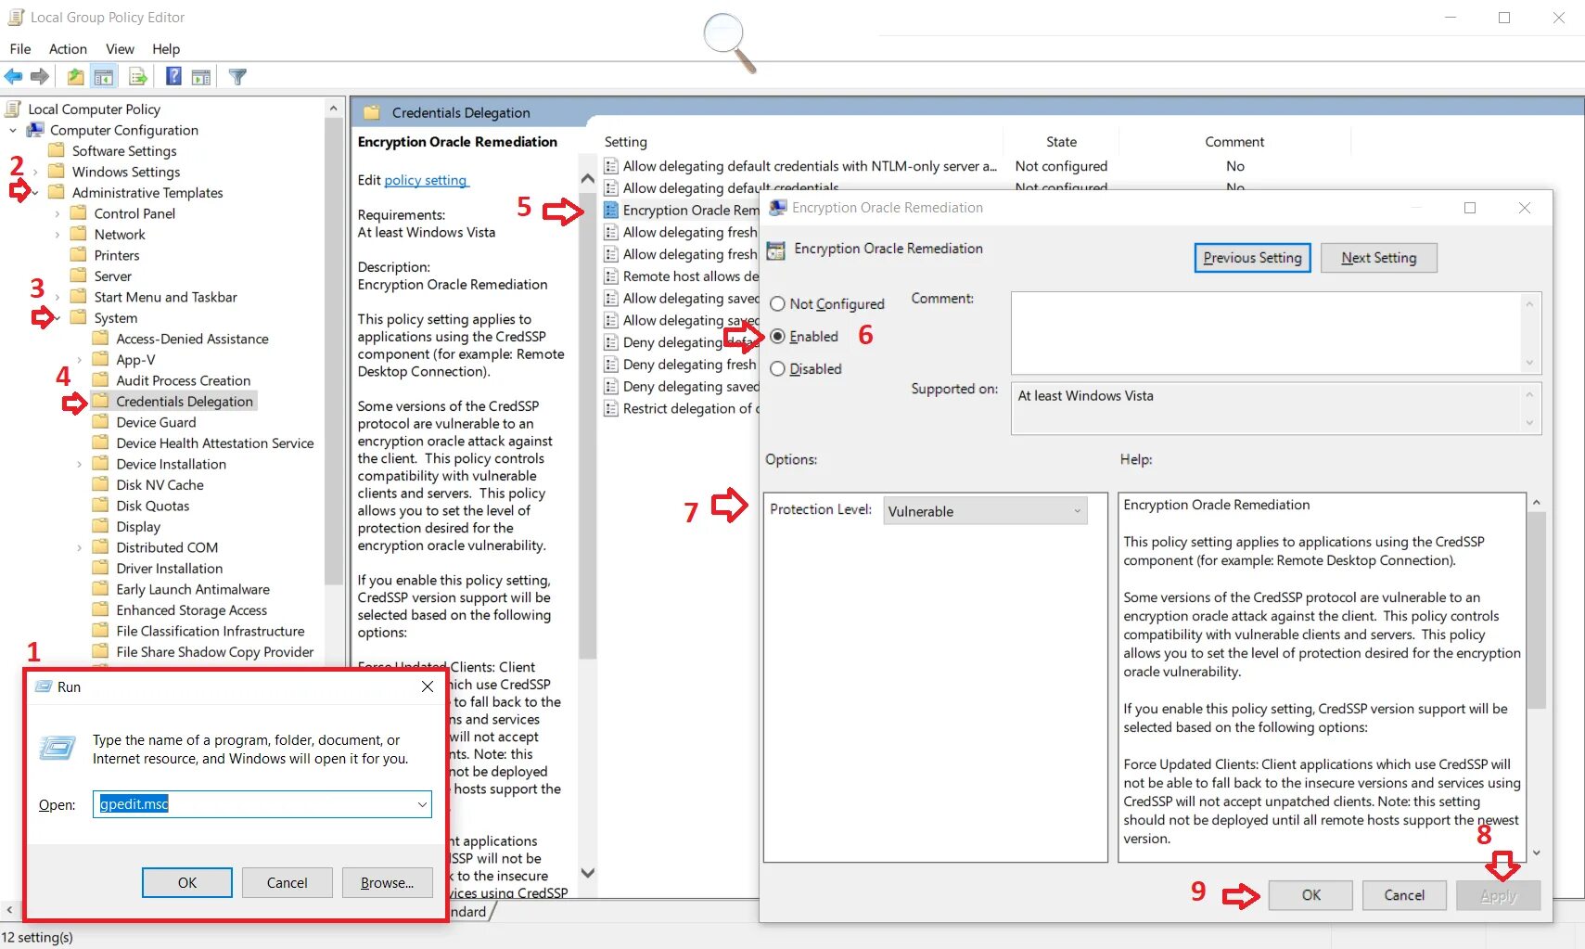Select the Enabled radio button
1585x949 pixels.
click(x=777, y=336)
